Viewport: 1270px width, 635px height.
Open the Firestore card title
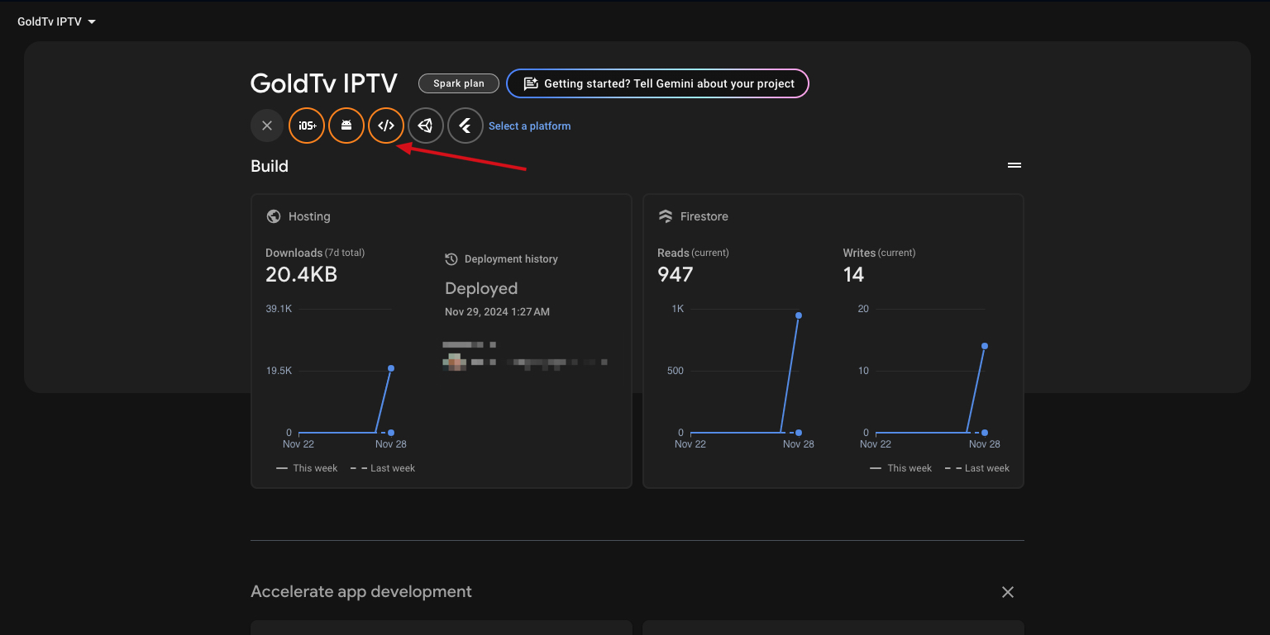(704, 216)
